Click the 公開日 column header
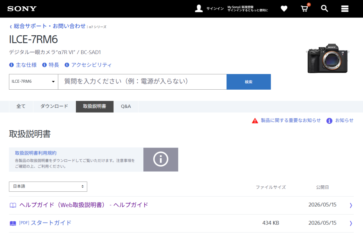This screenshot has width=363, height=240. pos(322,187)
